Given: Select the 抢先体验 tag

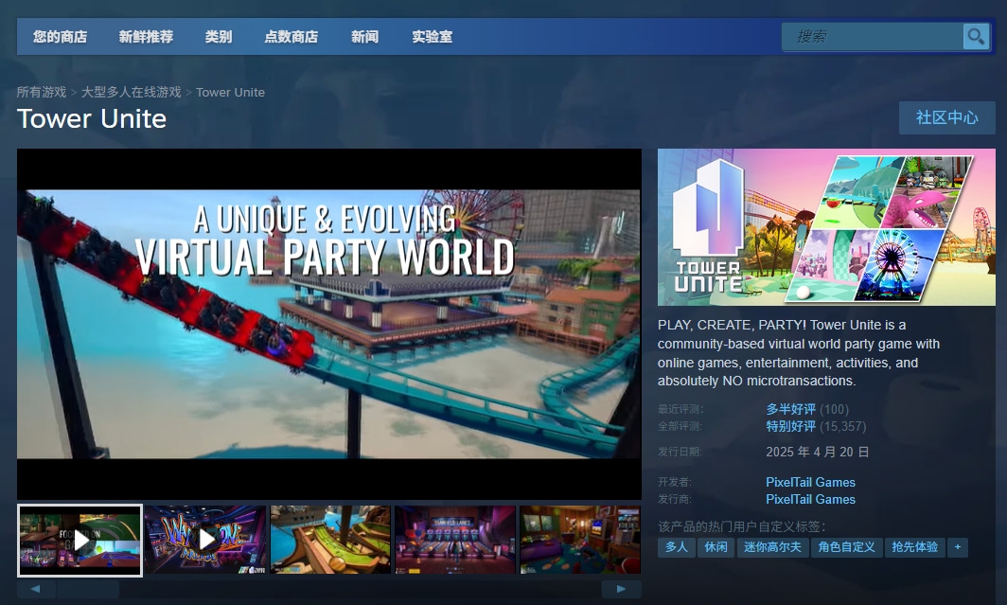Looking at the screenshot, I should point(914,547).
